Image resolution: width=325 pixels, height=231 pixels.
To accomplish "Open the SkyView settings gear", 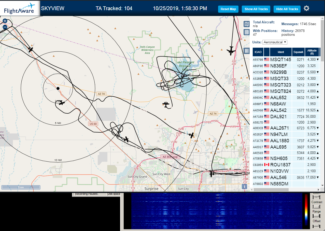I will click(x=306, y=8).
